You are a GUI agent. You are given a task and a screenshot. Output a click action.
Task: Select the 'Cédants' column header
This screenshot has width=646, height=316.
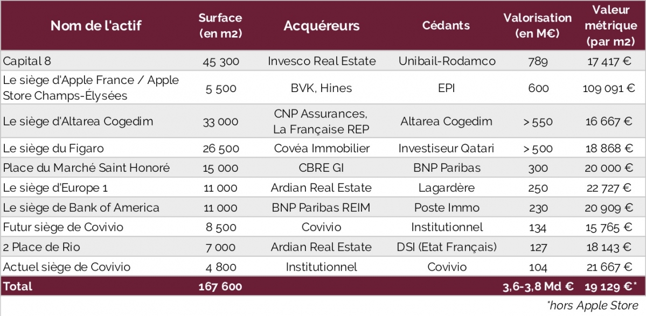tap(446, 25)
